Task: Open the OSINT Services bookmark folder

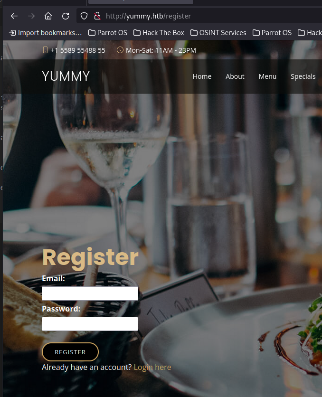Action: (x=218, y=33)
